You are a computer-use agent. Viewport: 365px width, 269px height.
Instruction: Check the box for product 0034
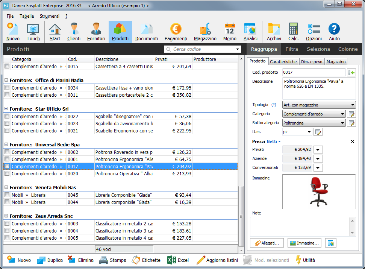(7, 88)
